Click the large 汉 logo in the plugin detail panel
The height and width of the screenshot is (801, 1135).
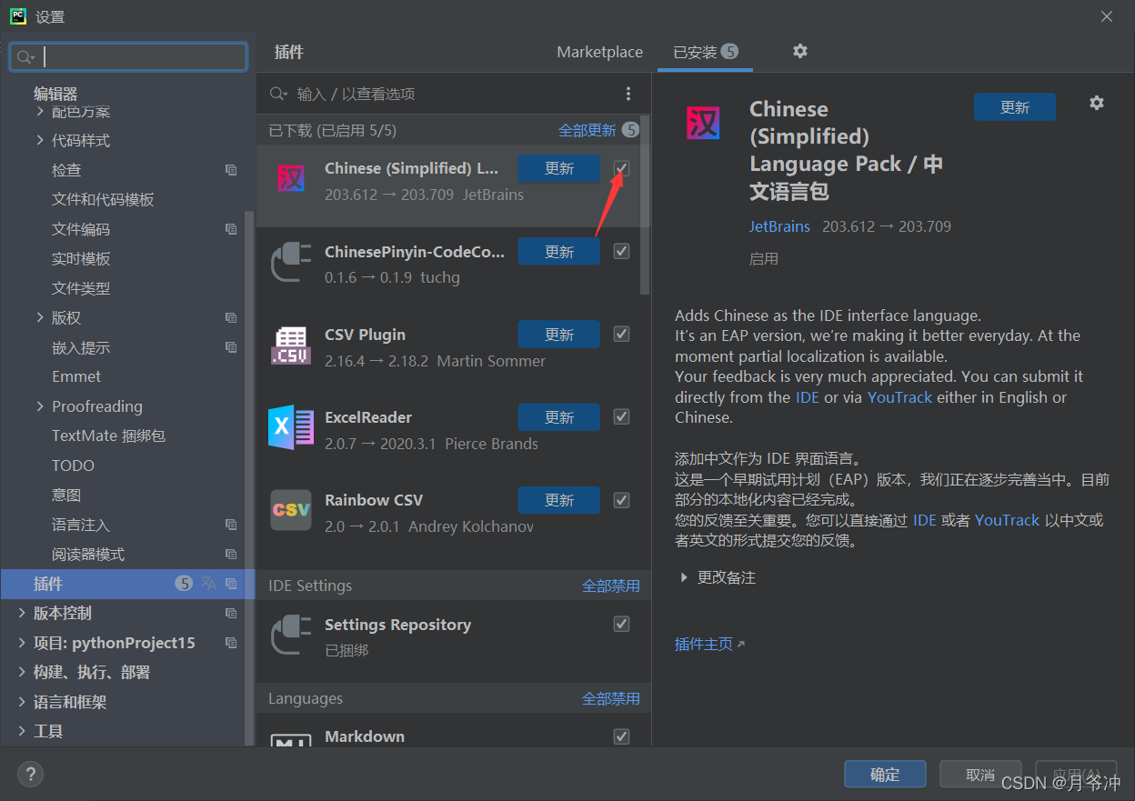pyautogui.click(x=703, y=123)
